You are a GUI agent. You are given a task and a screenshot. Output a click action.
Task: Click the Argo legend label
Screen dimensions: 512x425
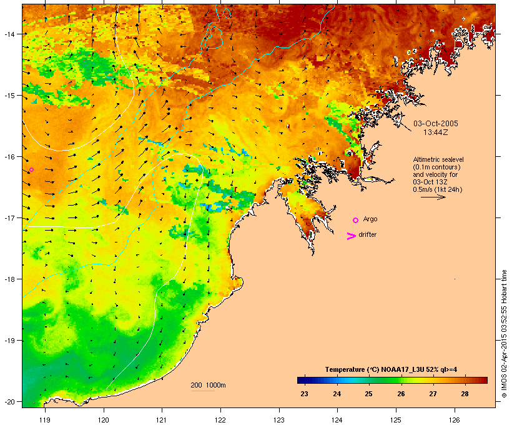[x=370, y=219]
